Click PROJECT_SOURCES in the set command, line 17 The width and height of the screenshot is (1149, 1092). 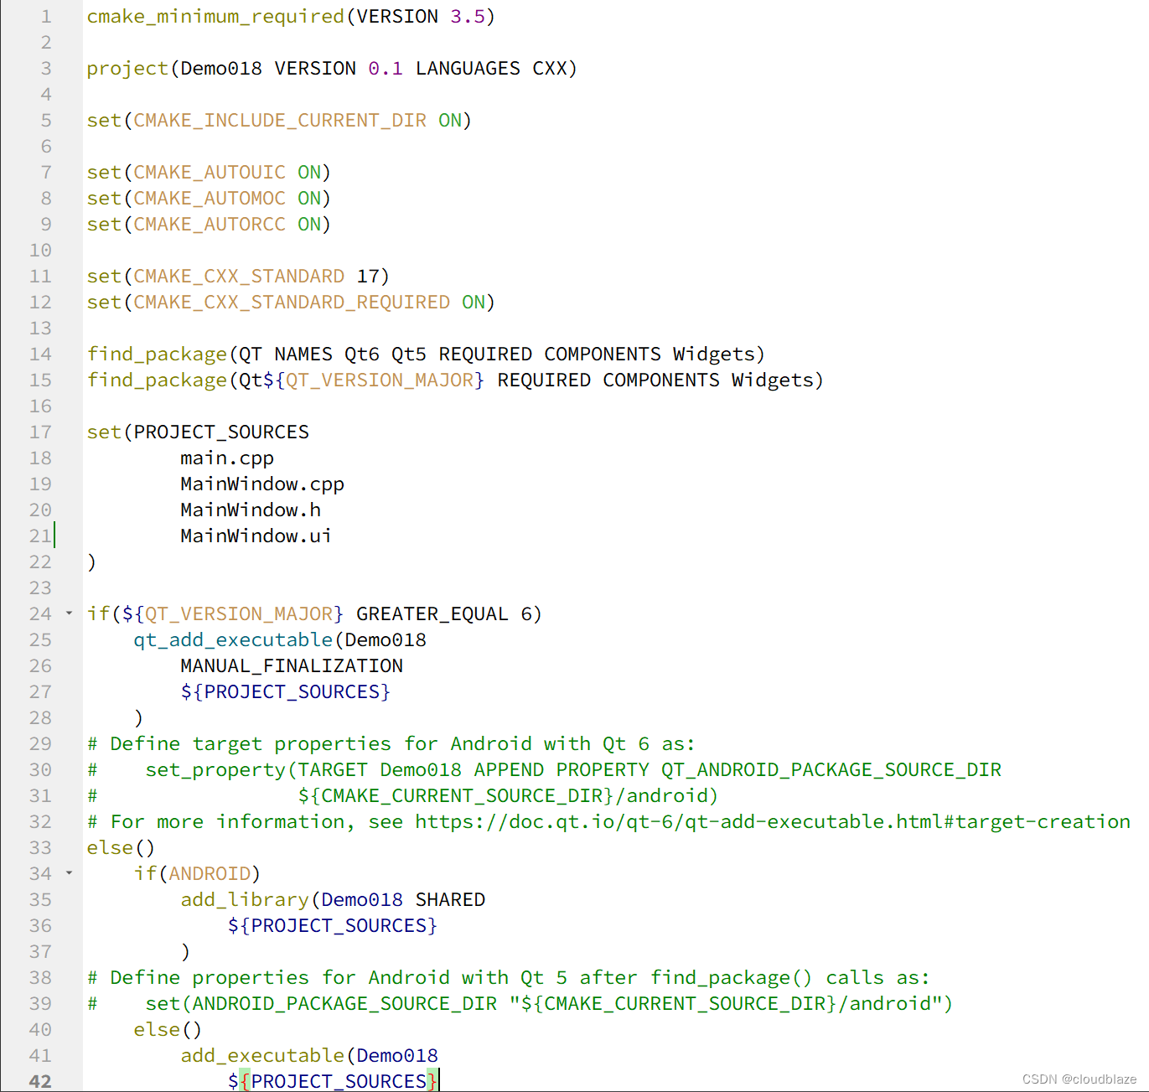(x=221, y=432)
